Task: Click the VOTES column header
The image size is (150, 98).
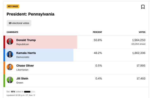Action: (142, 32)
